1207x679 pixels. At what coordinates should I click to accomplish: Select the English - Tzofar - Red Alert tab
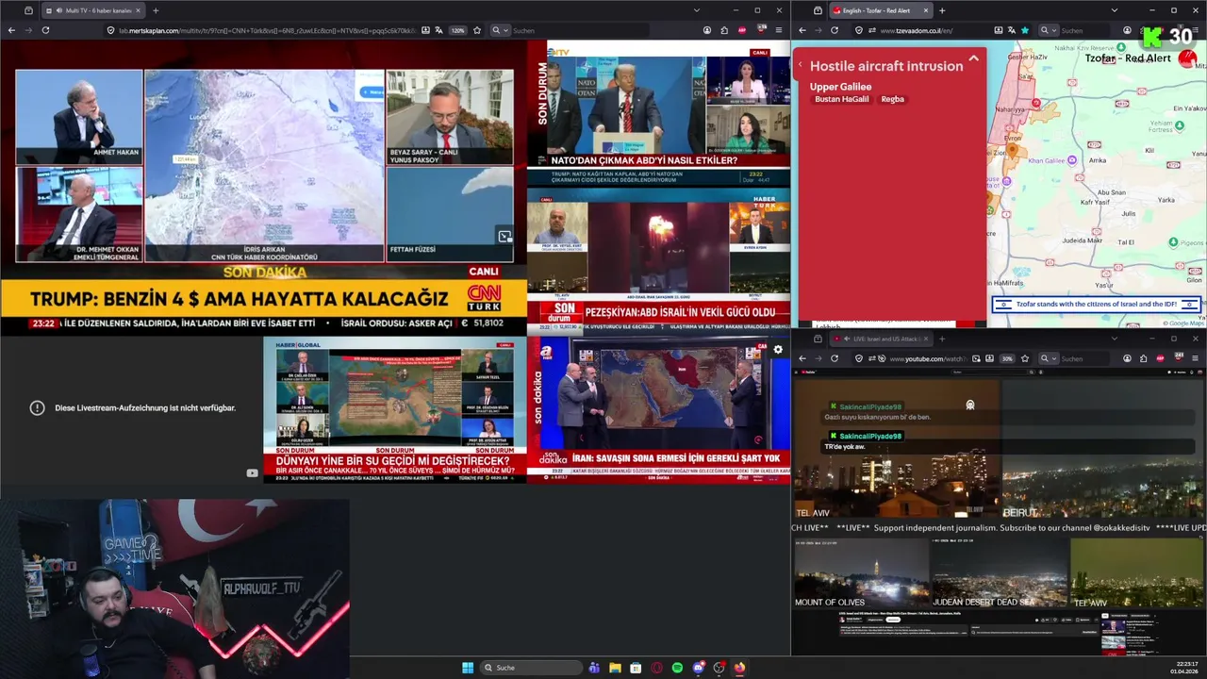[x=882, y=10]
